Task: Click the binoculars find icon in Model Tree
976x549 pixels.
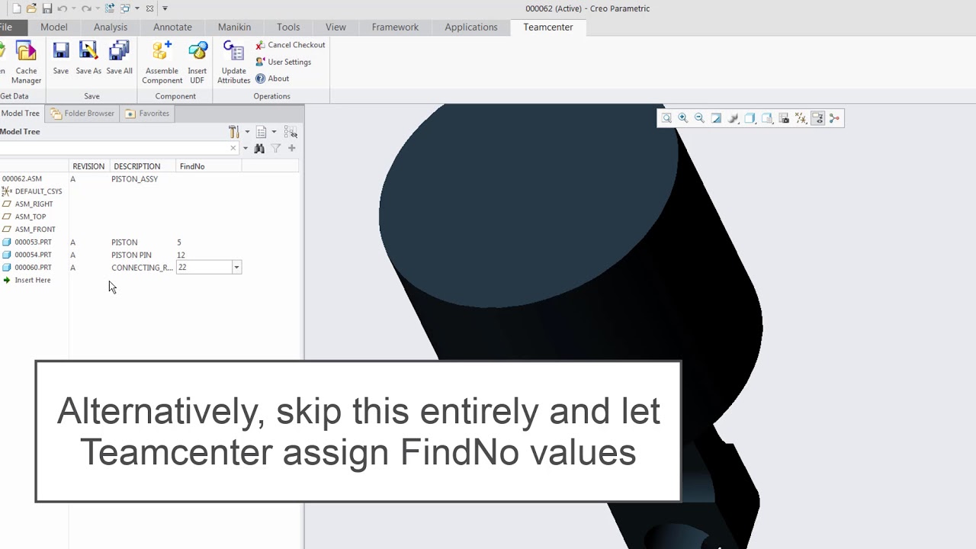Action: [x=259, y=148]
